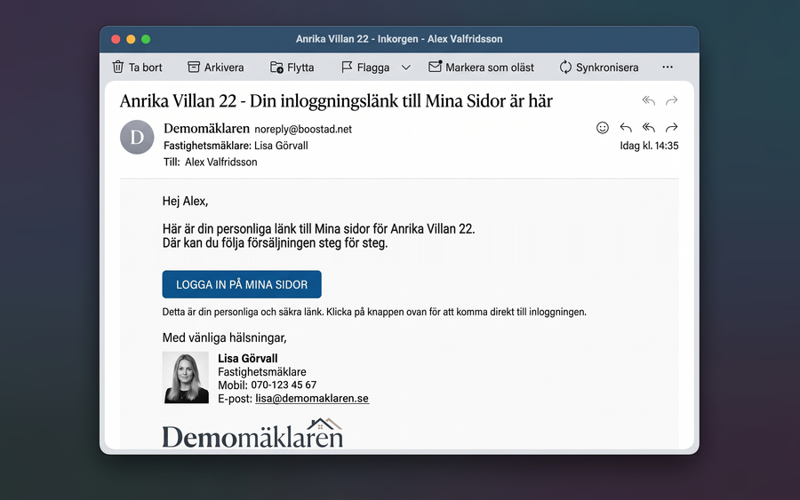800x500 pixels.
Task: Click the sender avatar with letter D
Action: point(137,137)
